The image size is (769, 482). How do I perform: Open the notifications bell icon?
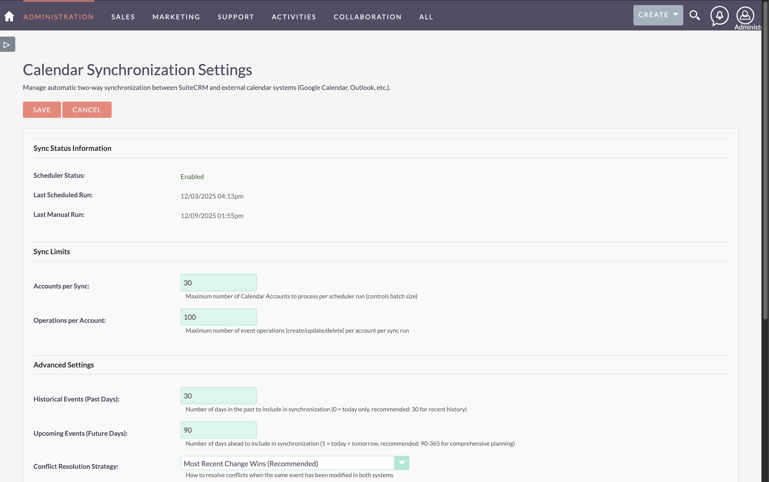pyautogui.click(x=719, y=15)
